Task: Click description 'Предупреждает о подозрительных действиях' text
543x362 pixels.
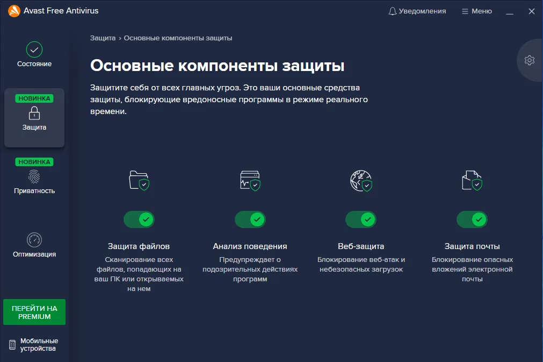Action: [250, 269]
